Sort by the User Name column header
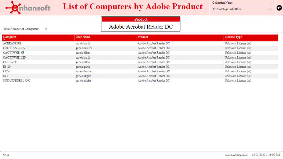 (x=83, y=37)
